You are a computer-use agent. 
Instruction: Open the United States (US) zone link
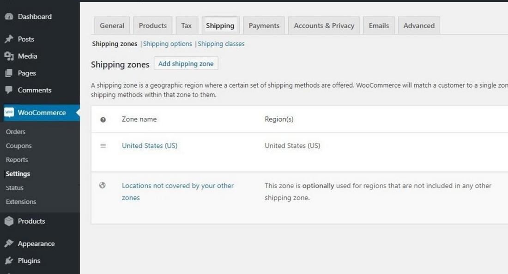(150, 146)
